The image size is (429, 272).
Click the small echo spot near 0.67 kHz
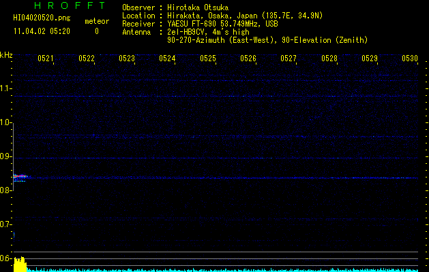click(14, 235)
